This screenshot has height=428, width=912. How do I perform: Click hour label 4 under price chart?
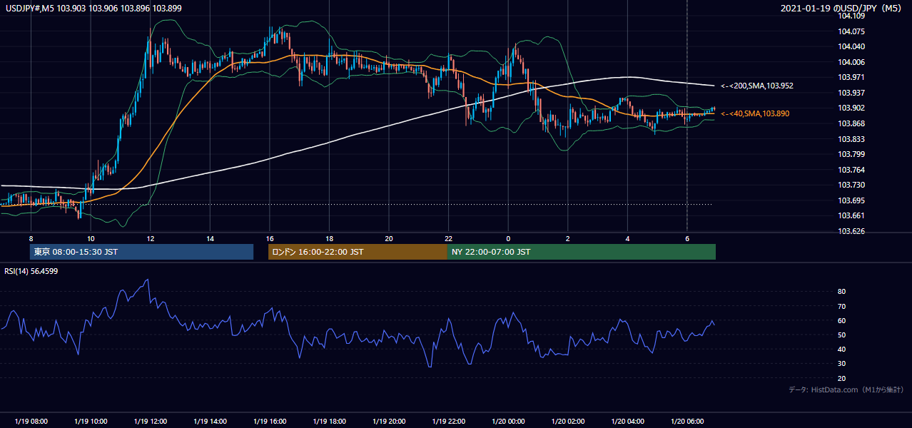click(627, 238)
